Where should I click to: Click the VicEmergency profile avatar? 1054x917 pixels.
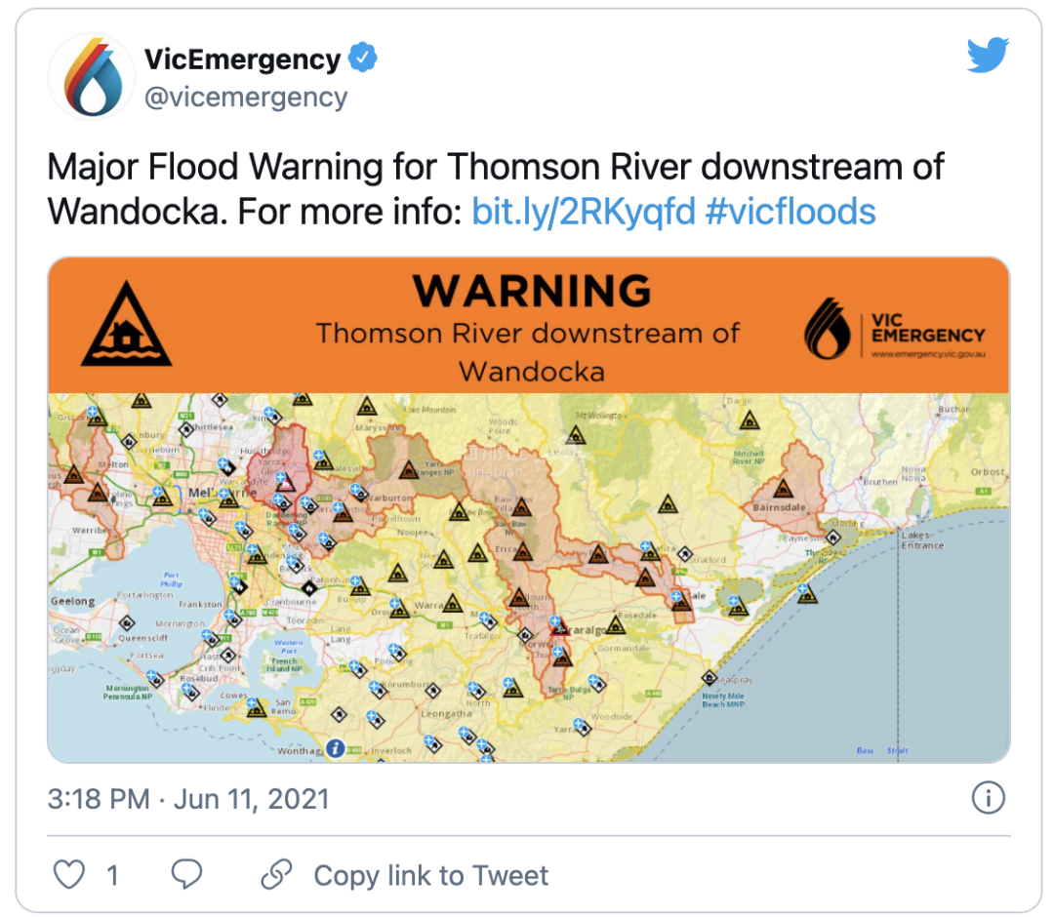tap(92, 77)
